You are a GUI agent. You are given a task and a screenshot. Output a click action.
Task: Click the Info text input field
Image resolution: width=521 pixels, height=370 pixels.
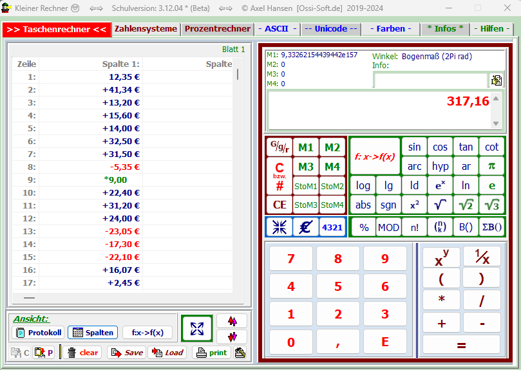point(430,80)
